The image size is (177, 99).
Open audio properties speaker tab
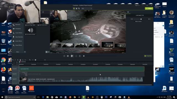point(128,12)
